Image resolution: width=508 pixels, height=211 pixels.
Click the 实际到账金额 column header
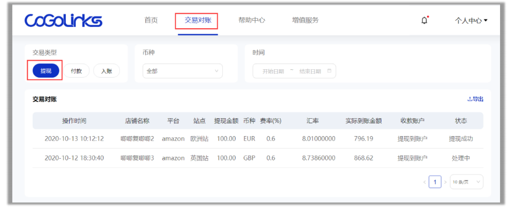[363, 121]
